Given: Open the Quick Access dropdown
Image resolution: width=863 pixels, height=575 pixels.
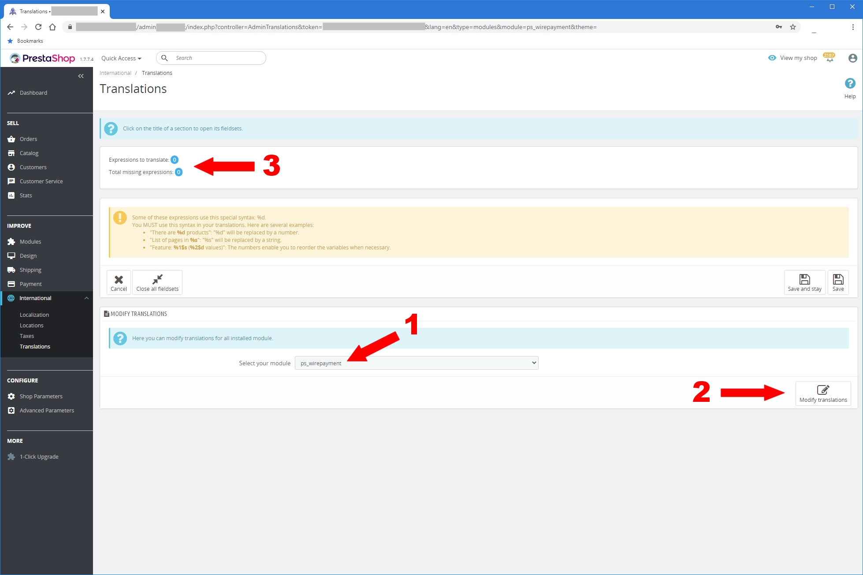Looking at the screenshot, I should pyautogui.click(x=121, y=58).
